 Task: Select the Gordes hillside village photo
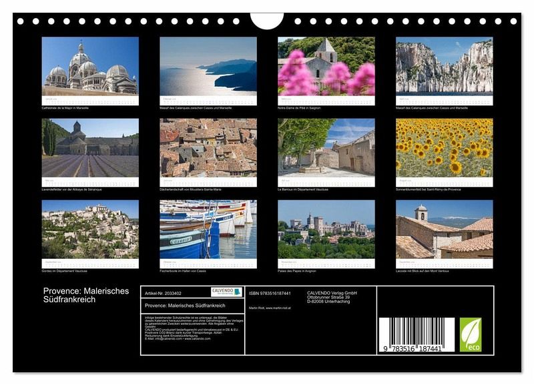pos(90,230)
